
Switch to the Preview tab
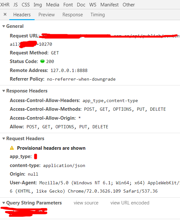(46, 15)
